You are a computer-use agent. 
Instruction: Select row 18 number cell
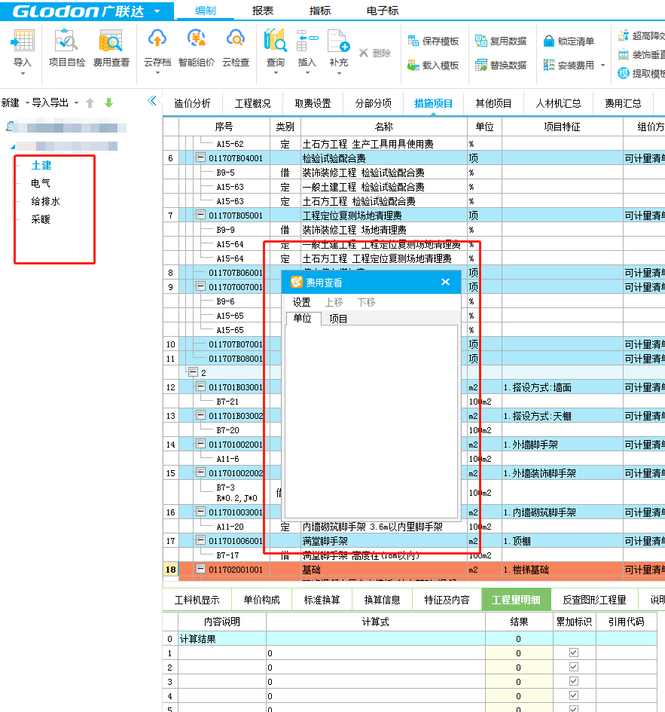(x=171, y=570)
